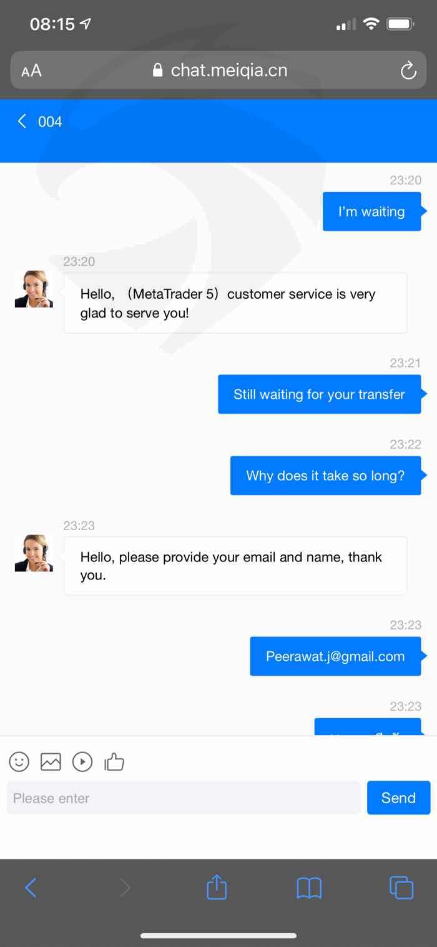Navigate back with Safari's back arrow
This screenshot has width=437, height=947.
point(31,888)
